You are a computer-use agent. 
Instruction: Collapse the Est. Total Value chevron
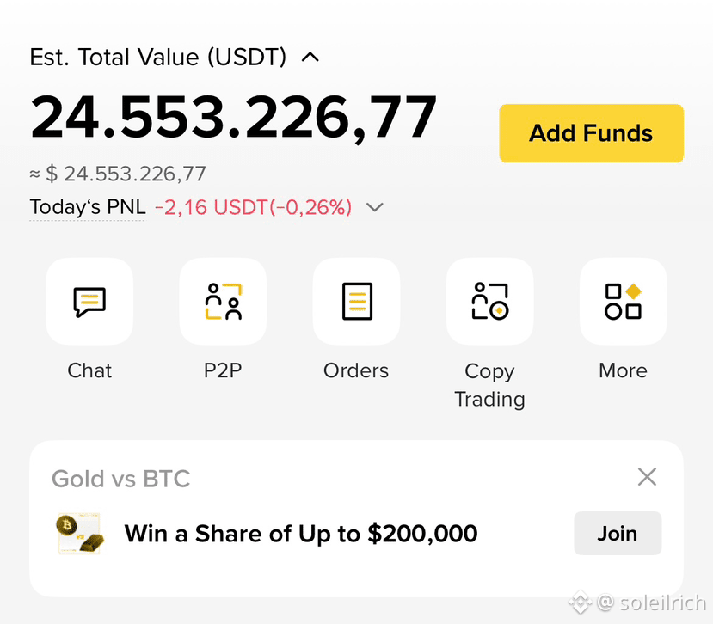(x=310, y=58)
